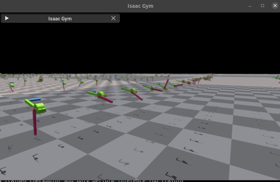
Task: Close the Isaac Gym application window
Action: pyautogui.click(x=275, y=6)
